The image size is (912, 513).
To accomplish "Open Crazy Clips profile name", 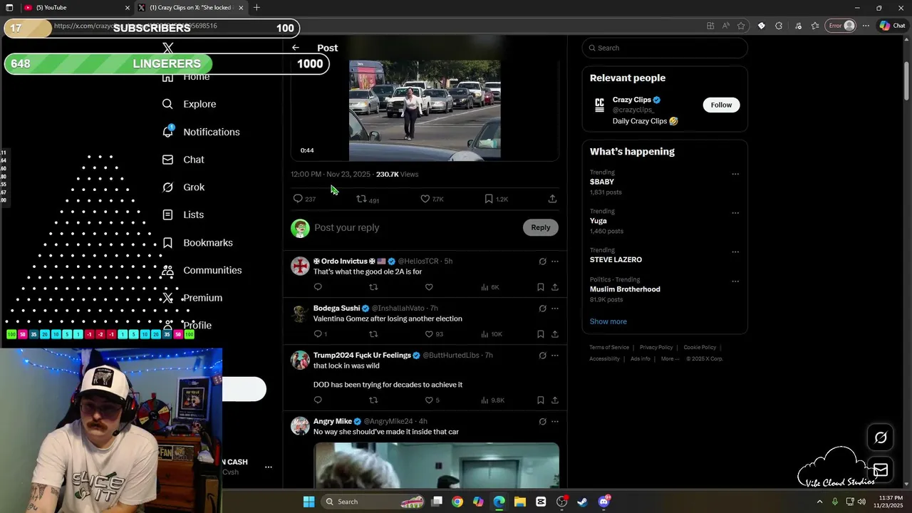I will (x=632, y=100).
